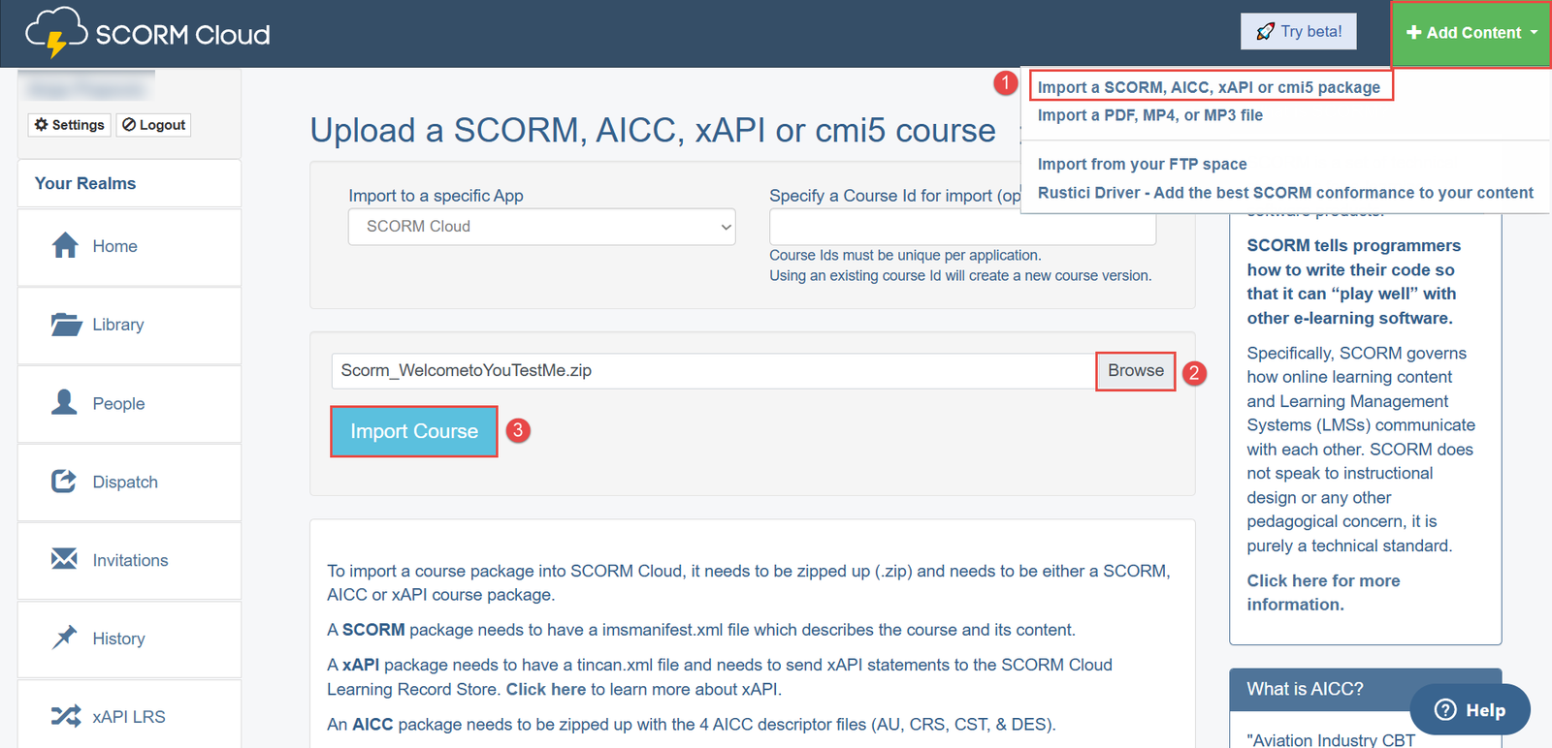Choose Import a PDF, MP4, or MP3 file
This screenshot has height=748, width=1552.
(x=1149, y=115)
